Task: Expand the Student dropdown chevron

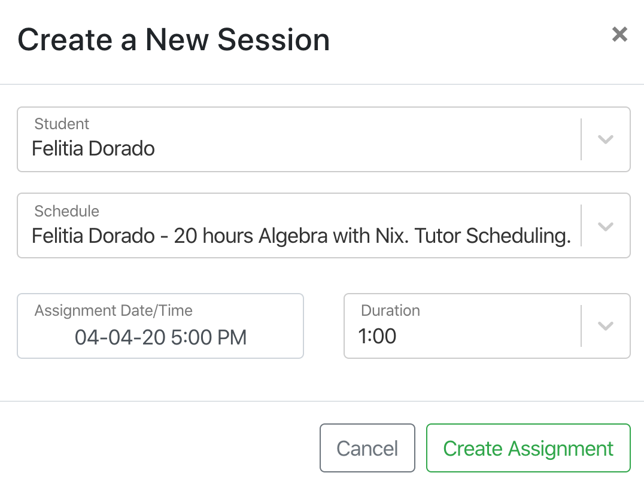Action: pyautogui.click(x=606, y=139)
